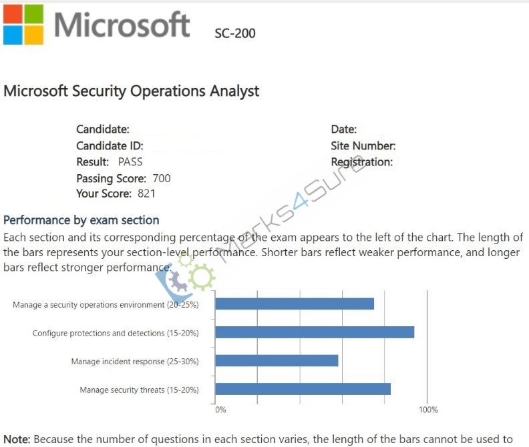Click the Microsoft four-square logo
The width and height of the screenshot is (529, 447).
[x=23, y=24]
